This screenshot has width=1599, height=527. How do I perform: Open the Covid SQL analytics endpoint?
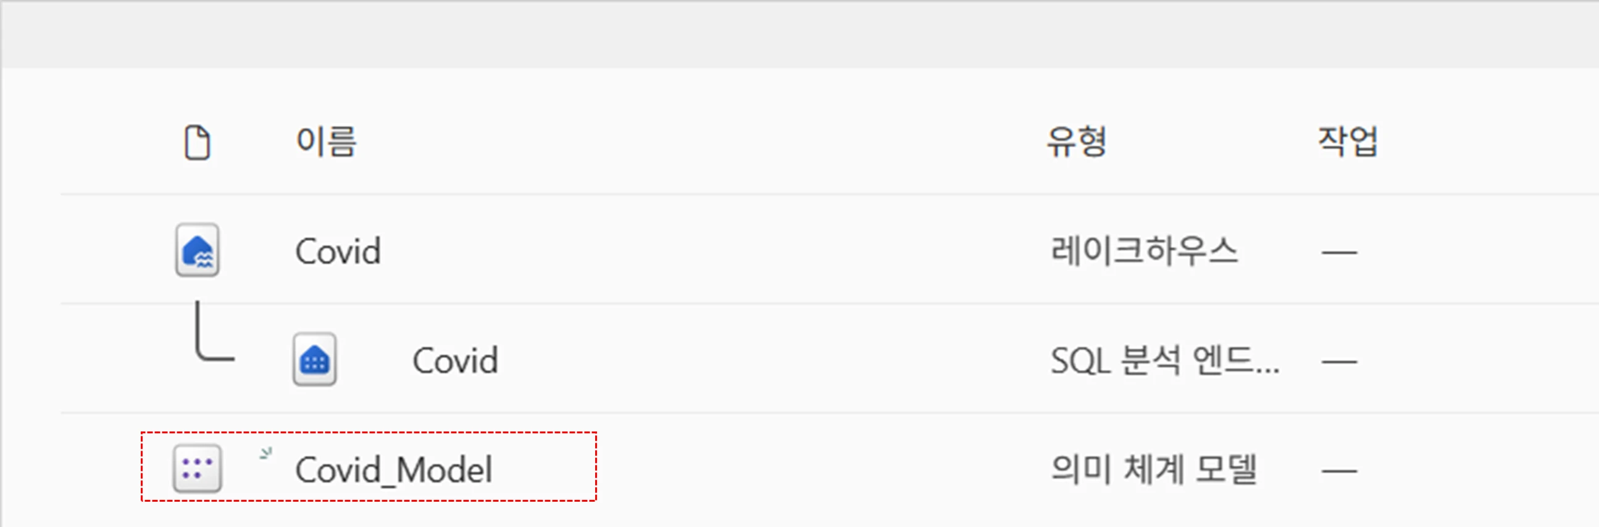(455, 360)
